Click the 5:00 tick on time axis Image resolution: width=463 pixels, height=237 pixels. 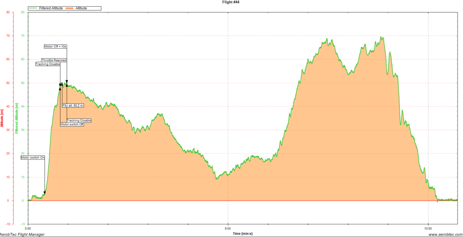[228, 228]
